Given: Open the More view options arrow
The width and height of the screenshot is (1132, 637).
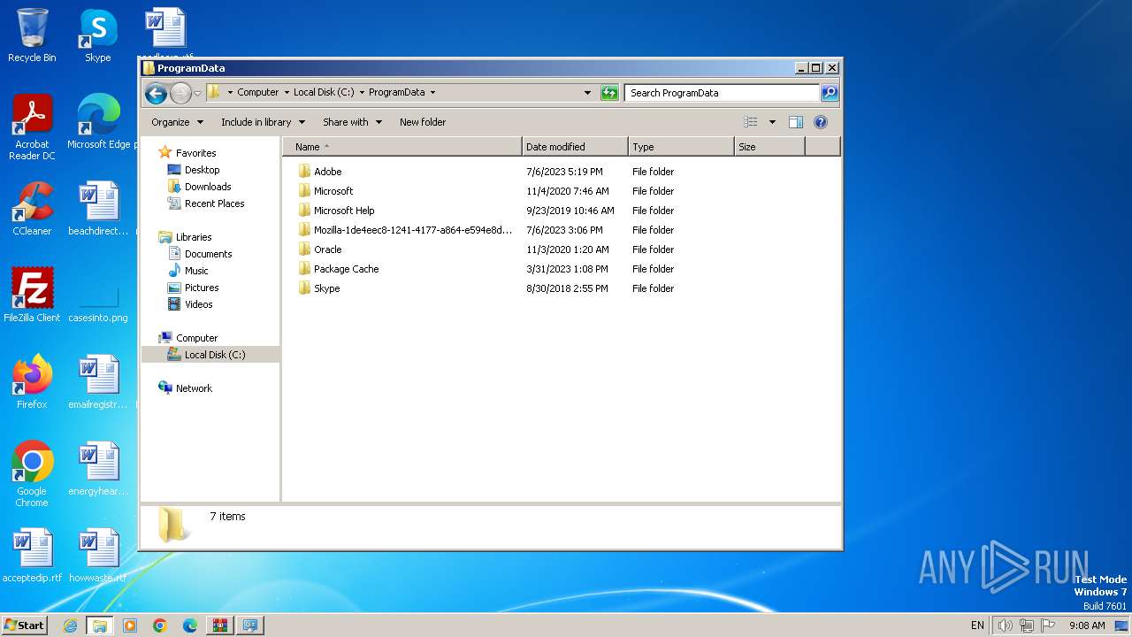Looking at the screenshot, I should click(772, 122).
